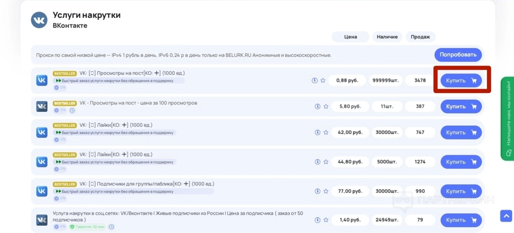Click the BELURK.RU proxy ad text
514x233 pixels.
184,55
